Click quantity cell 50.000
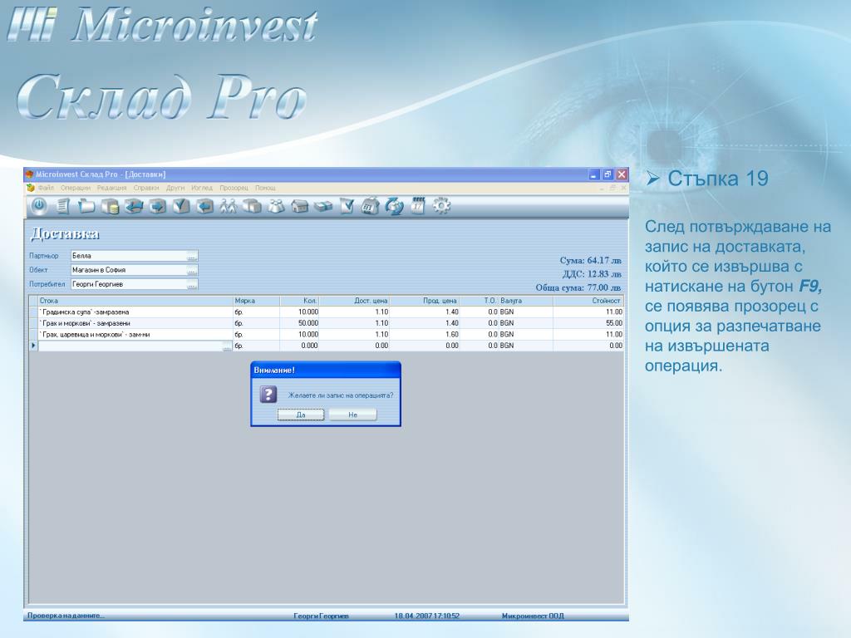 (299, 323)
